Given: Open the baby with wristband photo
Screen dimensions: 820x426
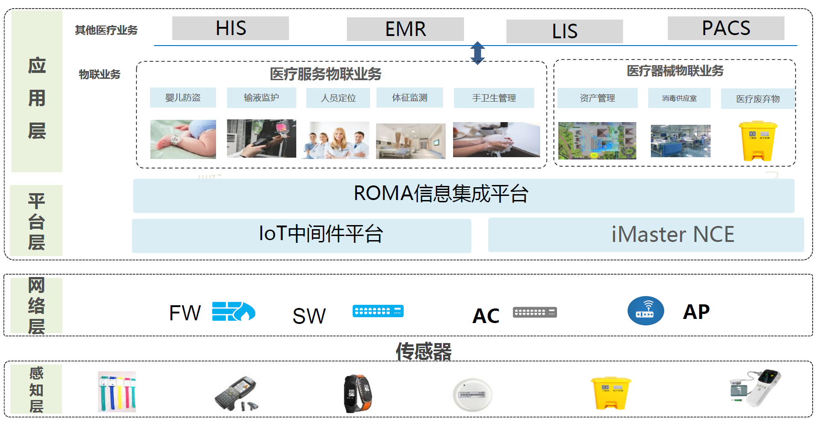Looking at the screenshot, I should point(183,139).
